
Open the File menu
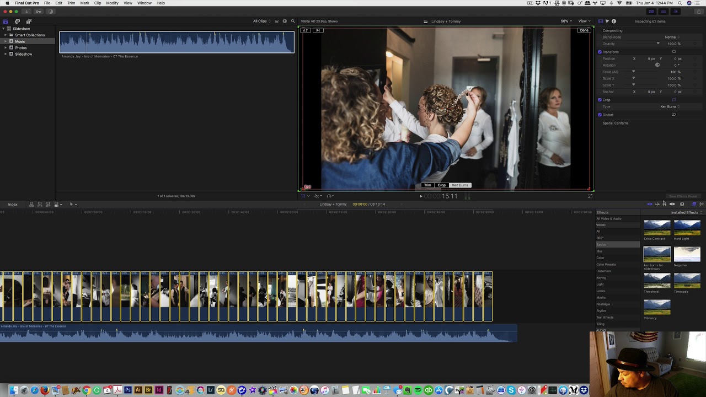tap(47, 3)
